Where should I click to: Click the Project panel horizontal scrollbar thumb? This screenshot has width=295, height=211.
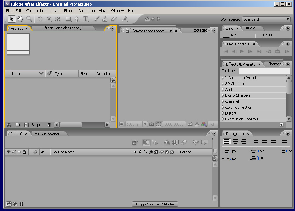click(71, 125)
